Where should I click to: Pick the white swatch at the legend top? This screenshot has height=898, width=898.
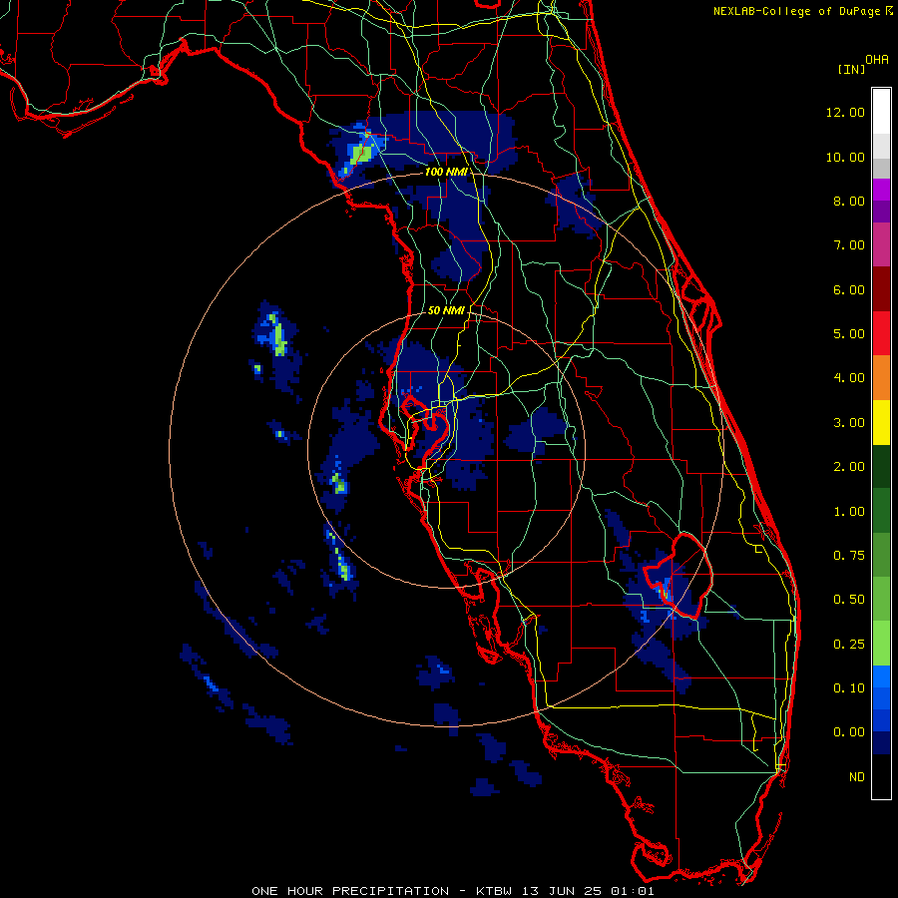(x=881, y=112)
